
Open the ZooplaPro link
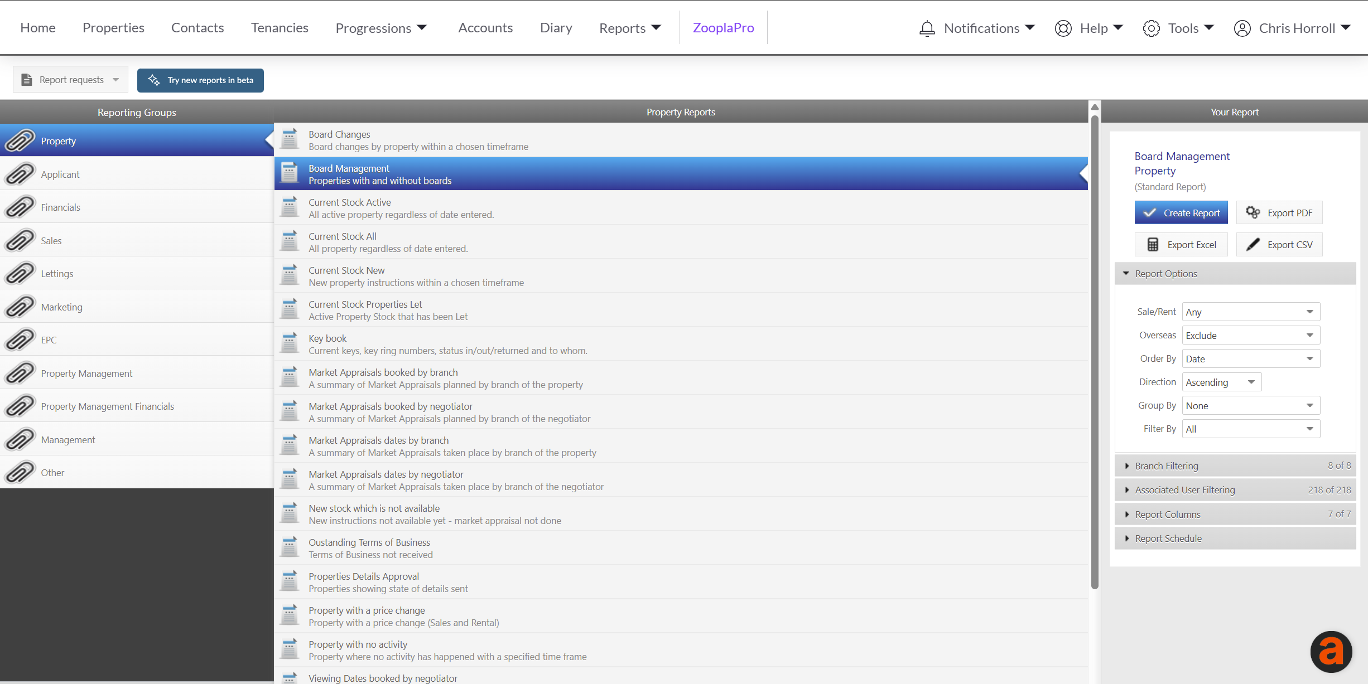723,28
